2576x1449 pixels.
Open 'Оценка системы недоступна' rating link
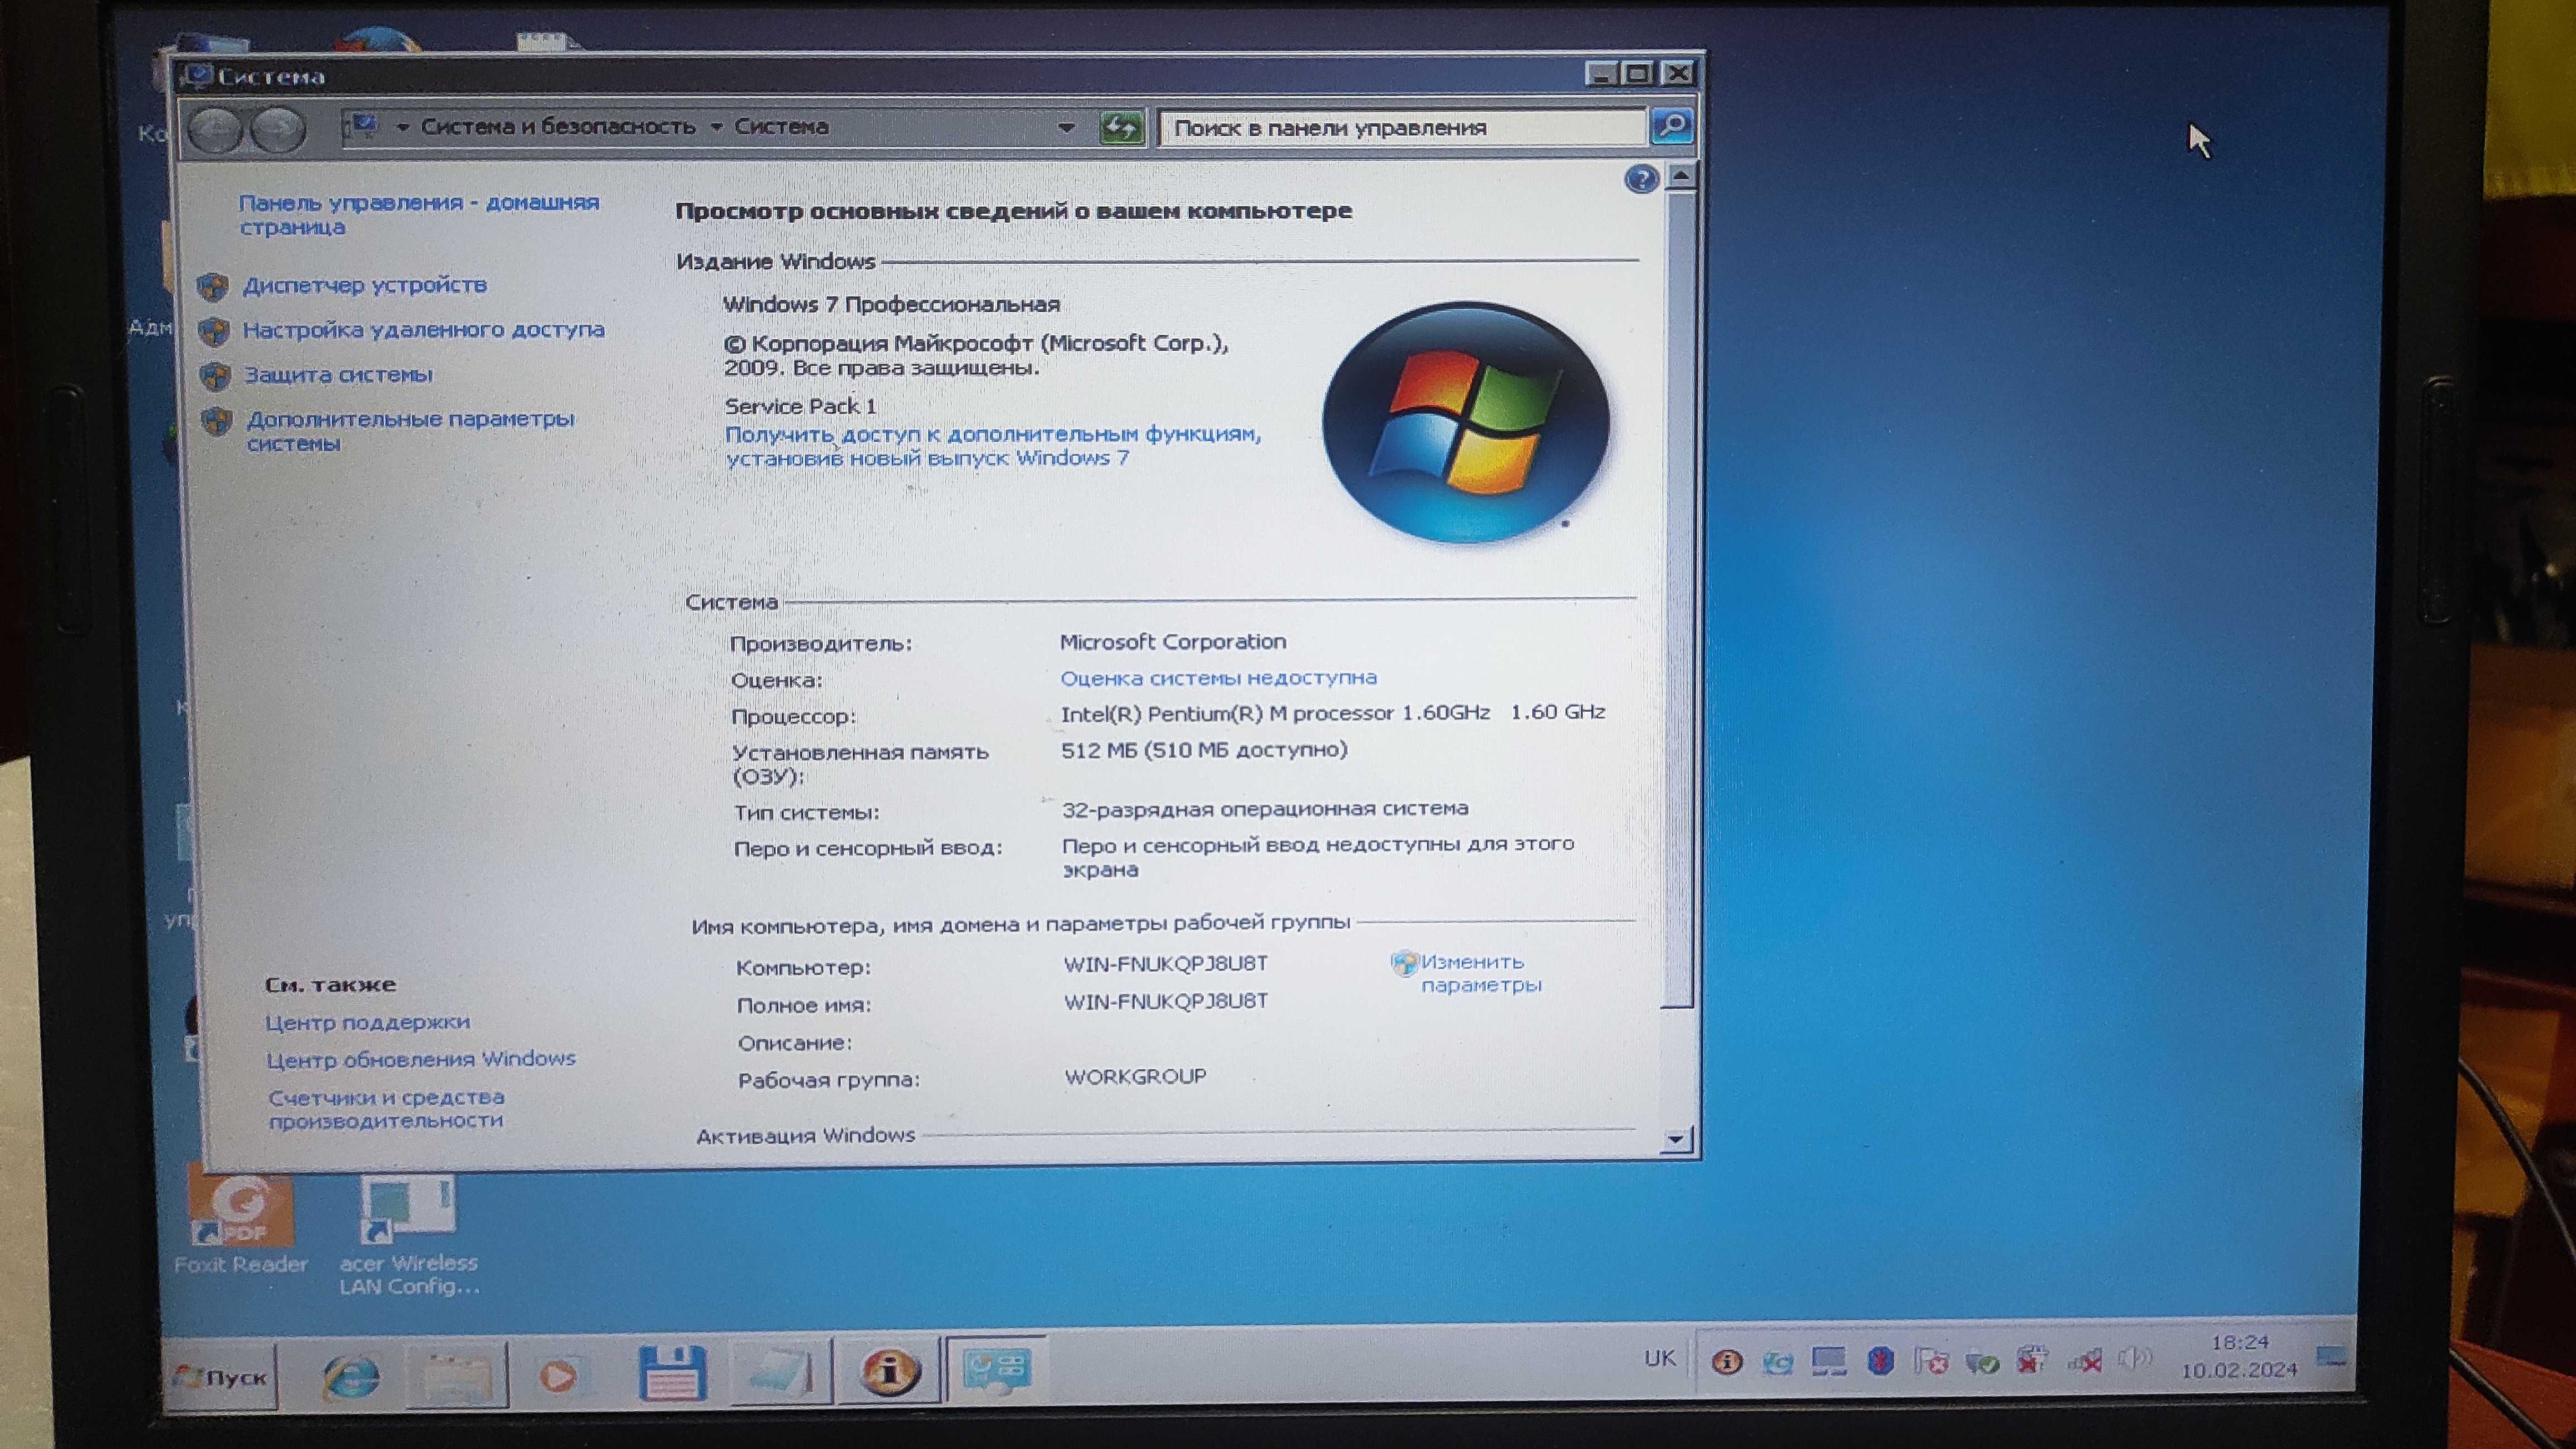click(1218, 678)
